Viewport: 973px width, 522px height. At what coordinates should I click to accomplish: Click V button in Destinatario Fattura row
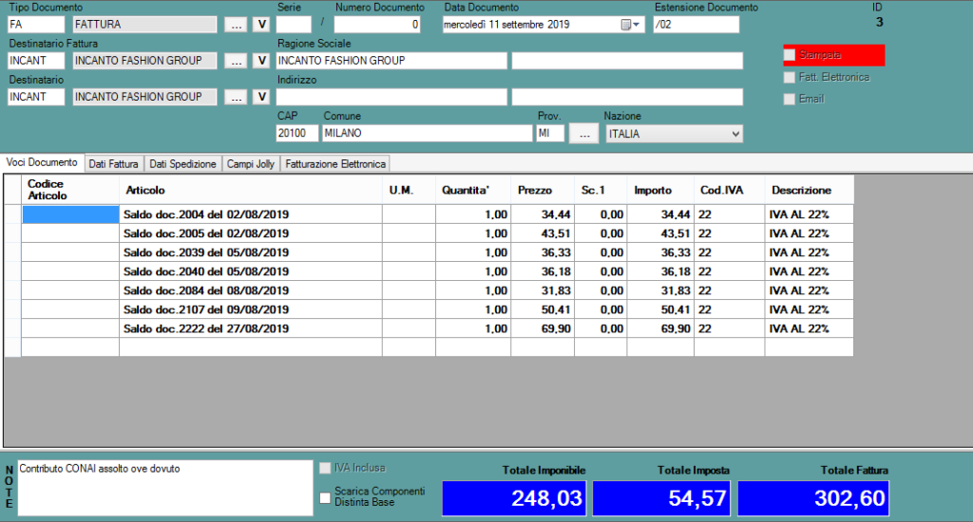[261, 61]
